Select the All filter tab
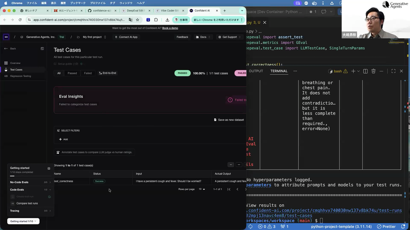Image resolution: width=410 pixels, height=230 pixels. tap(59, 73)
